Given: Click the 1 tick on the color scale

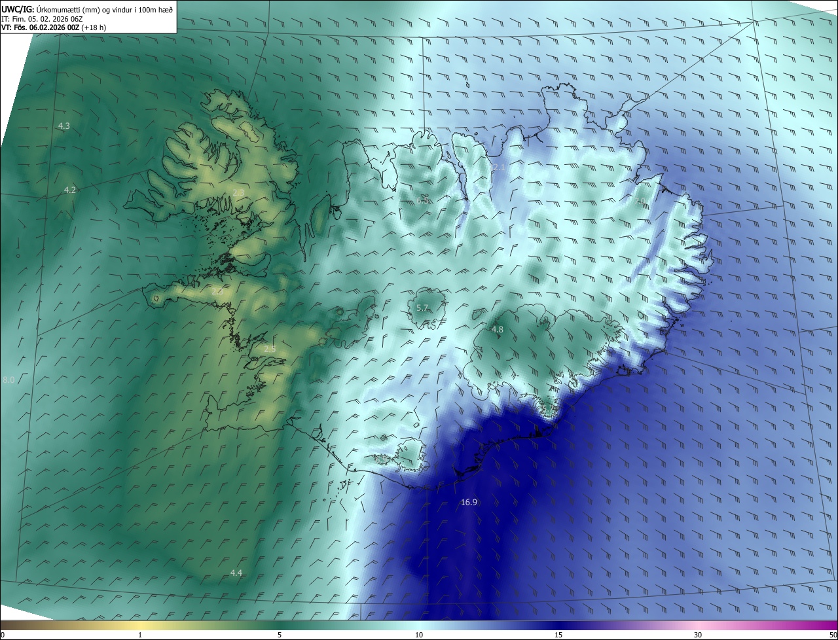Looking at the screenshot, I should point(140,635).
